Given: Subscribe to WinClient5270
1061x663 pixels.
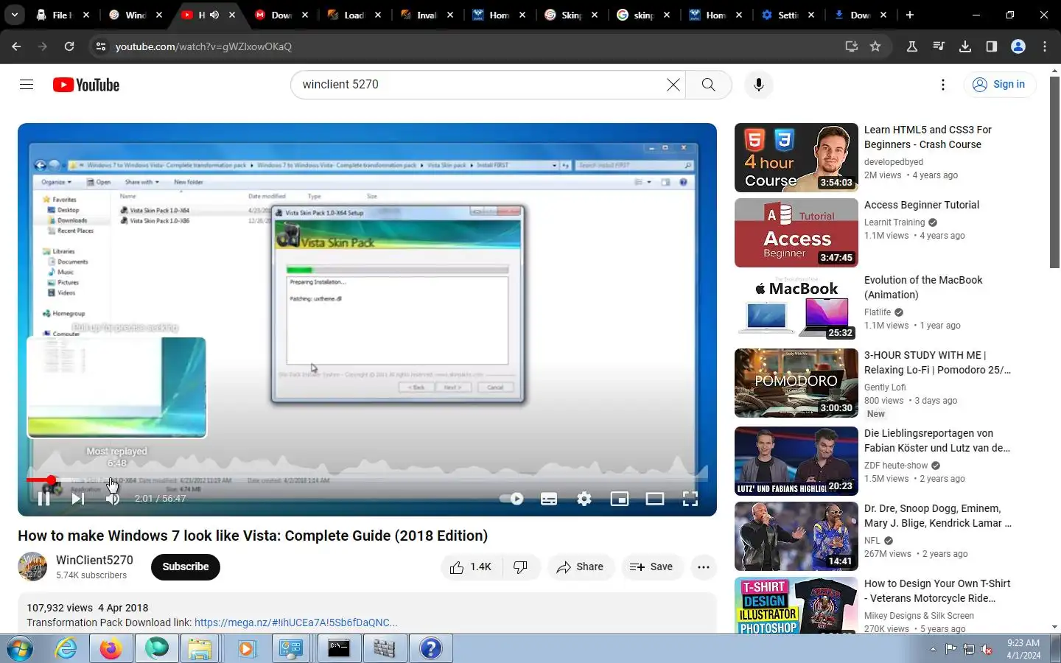Looking at the screenshot, I should click(186, 566).
